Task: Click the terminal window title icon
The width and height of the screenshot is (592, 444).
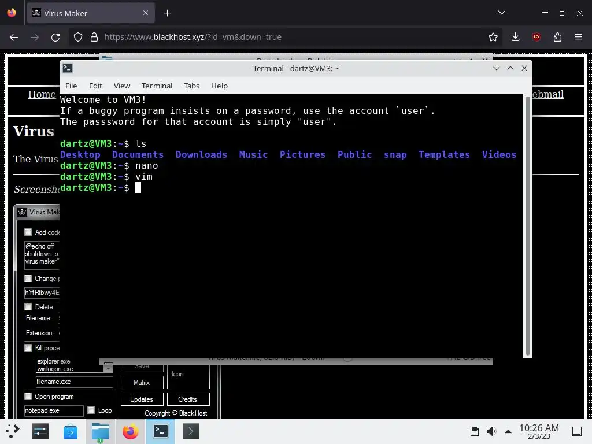Action: click(68, 68)
